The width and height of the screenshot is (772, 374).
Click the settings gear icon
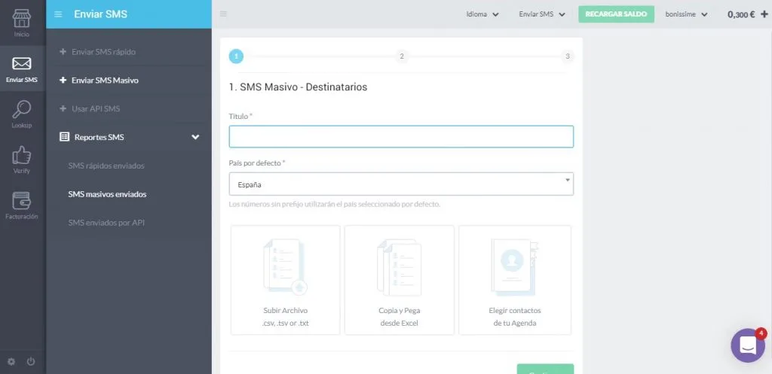[x=11, y=362]
